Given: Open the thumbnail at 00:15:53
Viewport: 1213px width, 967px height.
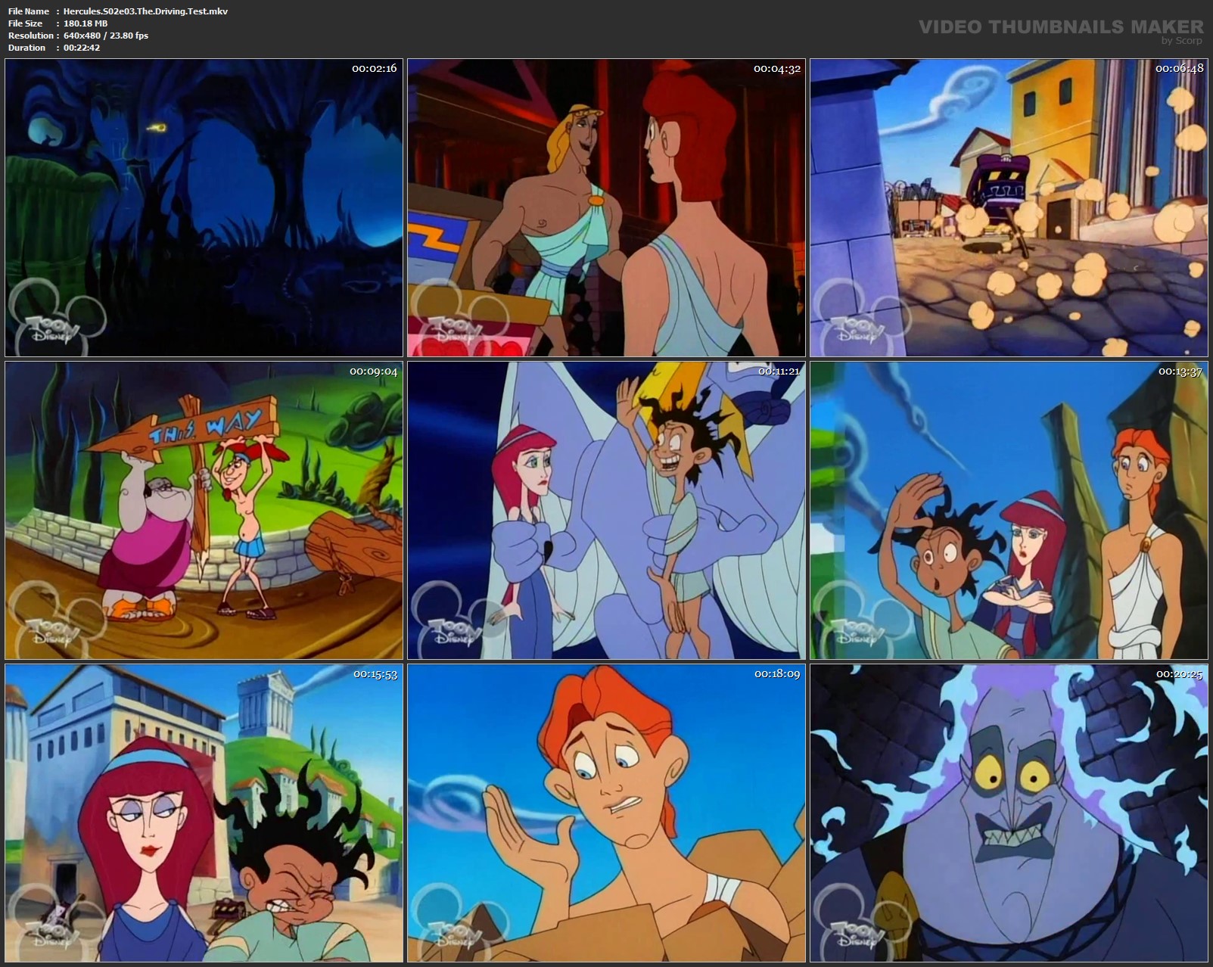Looking at the screenshot, I should pyautogui.click(x=204, y=813).
